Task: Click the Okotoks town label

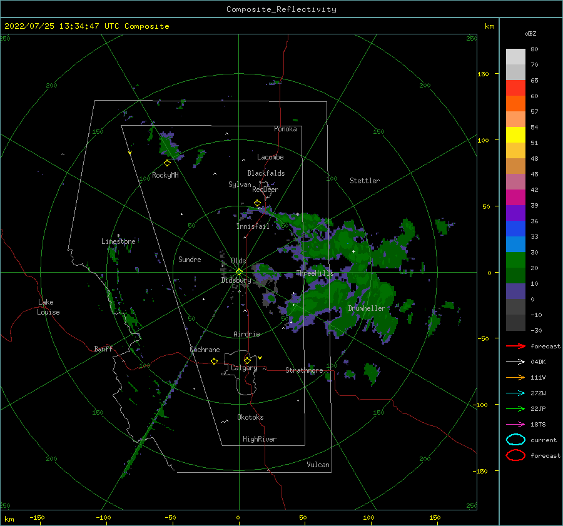Action: (x=250, y=417)
